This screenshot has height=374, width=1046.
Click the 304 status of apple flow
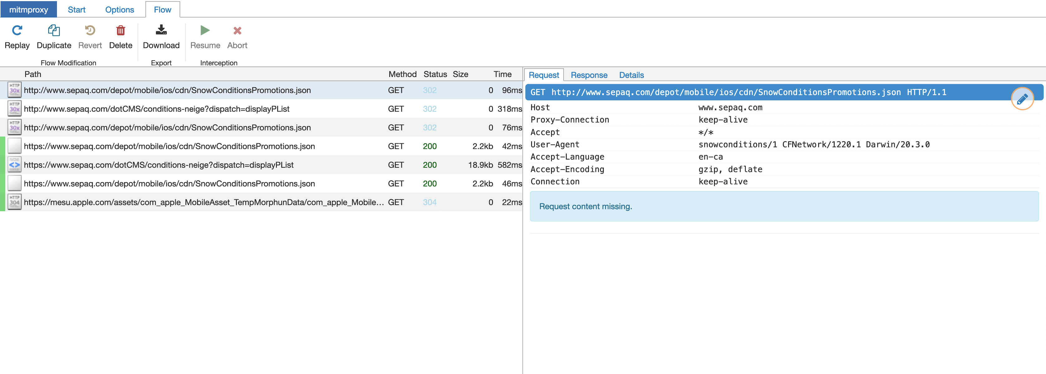[430, 202]
